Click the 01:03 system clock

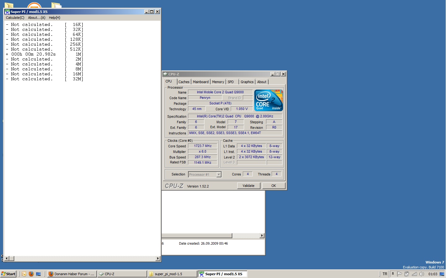433,274
